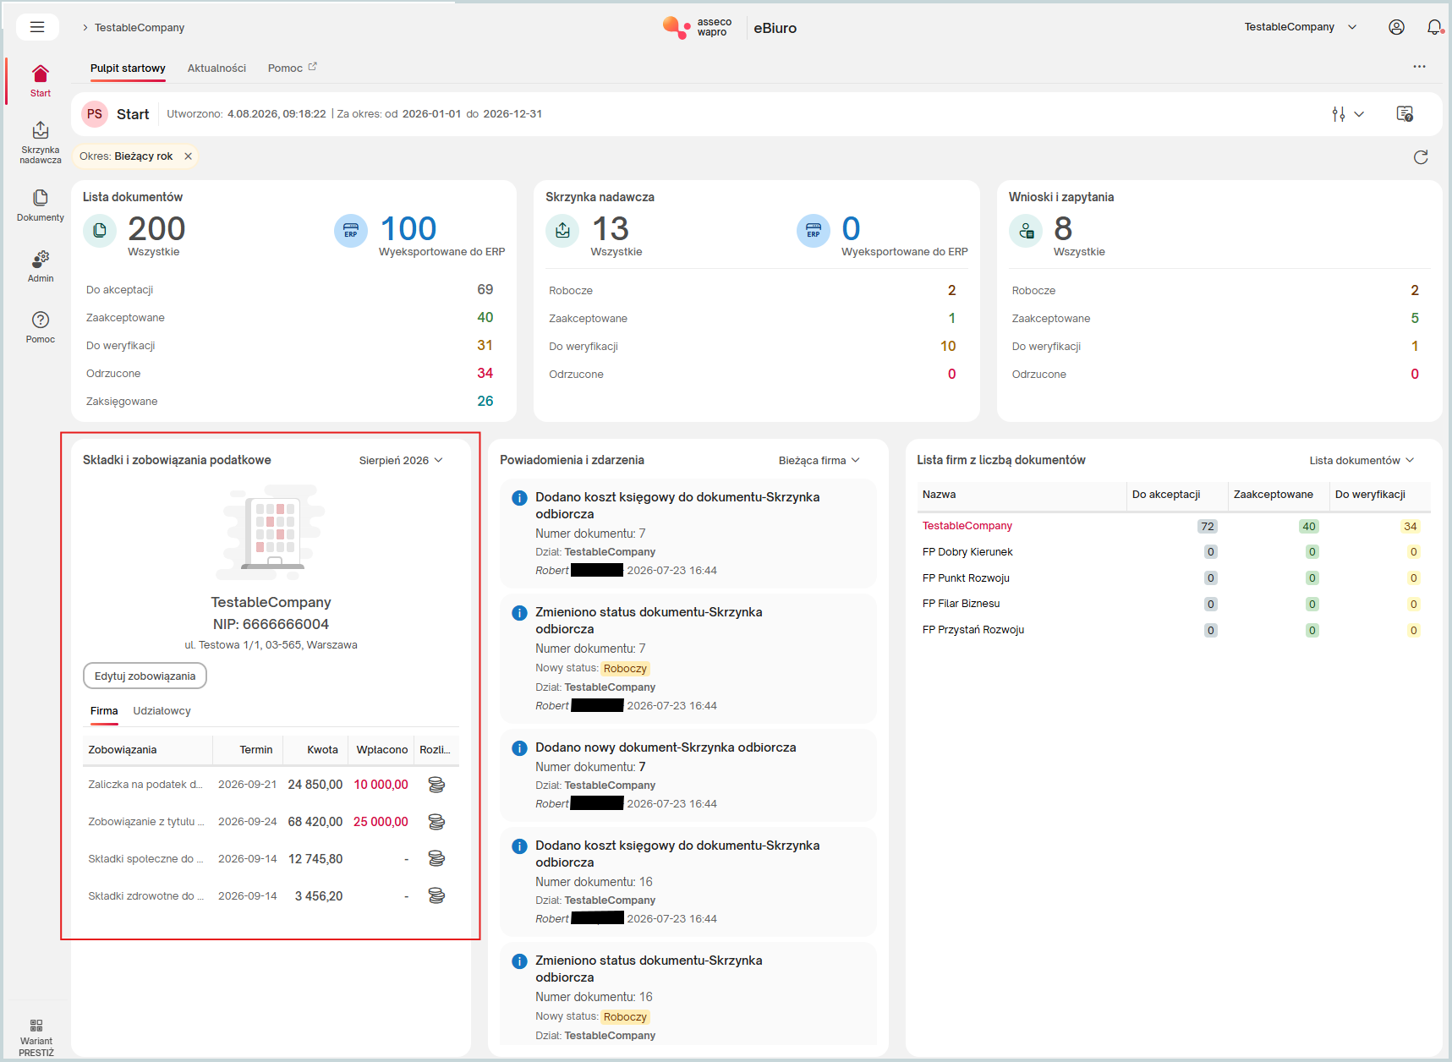Expand the TestableCompany breadcrumb chevron
This screenshot has height=1062, width=1452.
pyautogui.click(x=85, y=28)
